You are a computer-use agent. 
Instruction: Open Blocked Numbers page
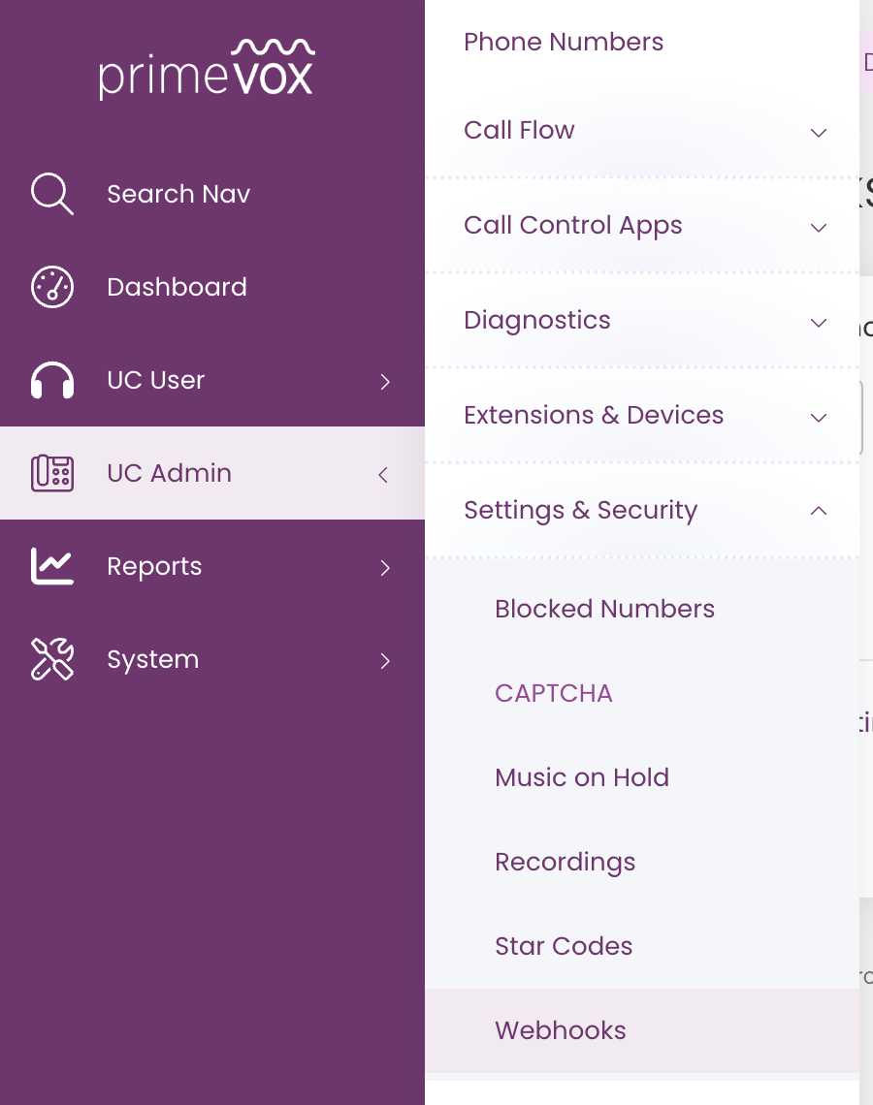pyautogui.click(x=604, y=608)
